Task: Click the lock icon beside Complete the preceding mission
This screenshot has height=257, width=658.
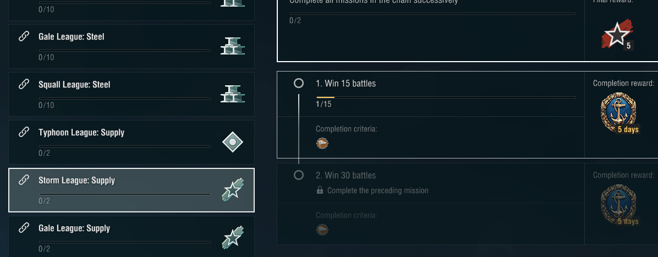Action: coord(320,190)
